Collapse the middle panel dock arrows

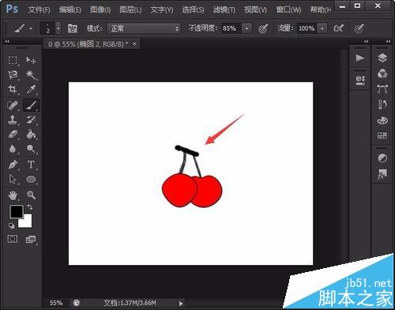pos(366,41)
